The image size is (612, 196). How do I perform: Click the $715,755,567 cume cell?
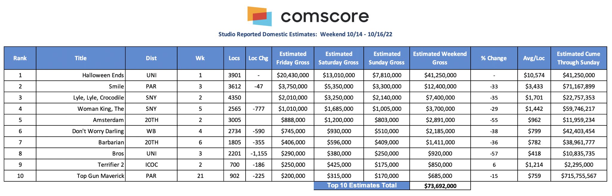coord(579,176)
